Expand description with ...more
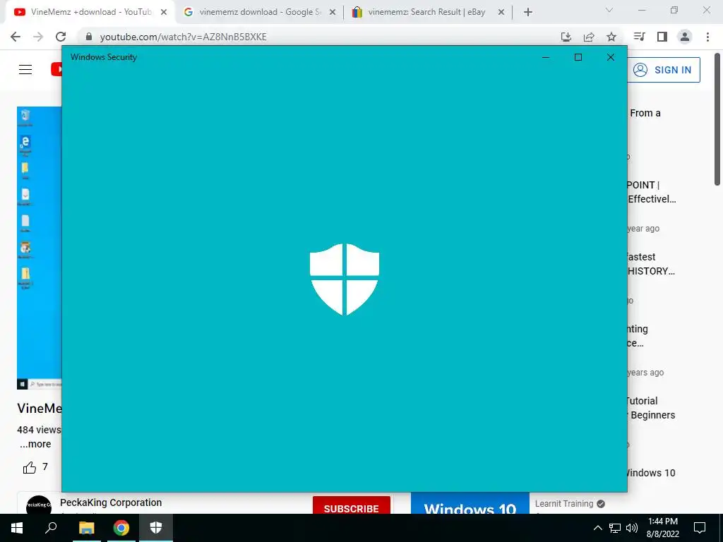Image resolution: width=723 pixels, height=542 pixels. tap(35, 445)
